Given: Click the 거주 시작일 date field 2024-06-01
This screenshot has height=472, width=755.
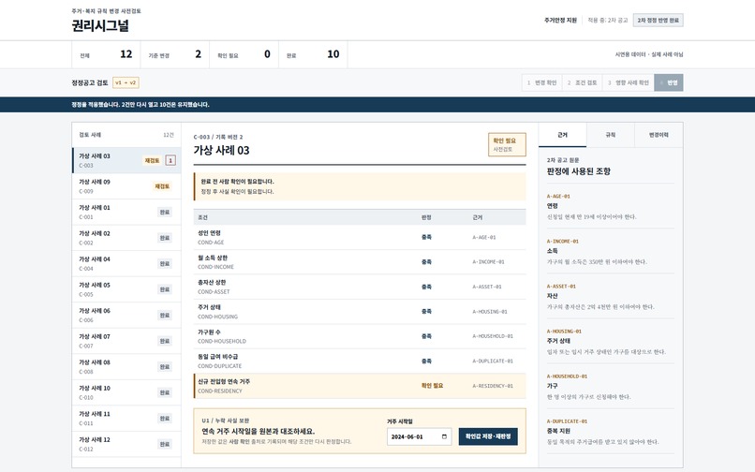Looking at the screenshot, I should point(419,436).
